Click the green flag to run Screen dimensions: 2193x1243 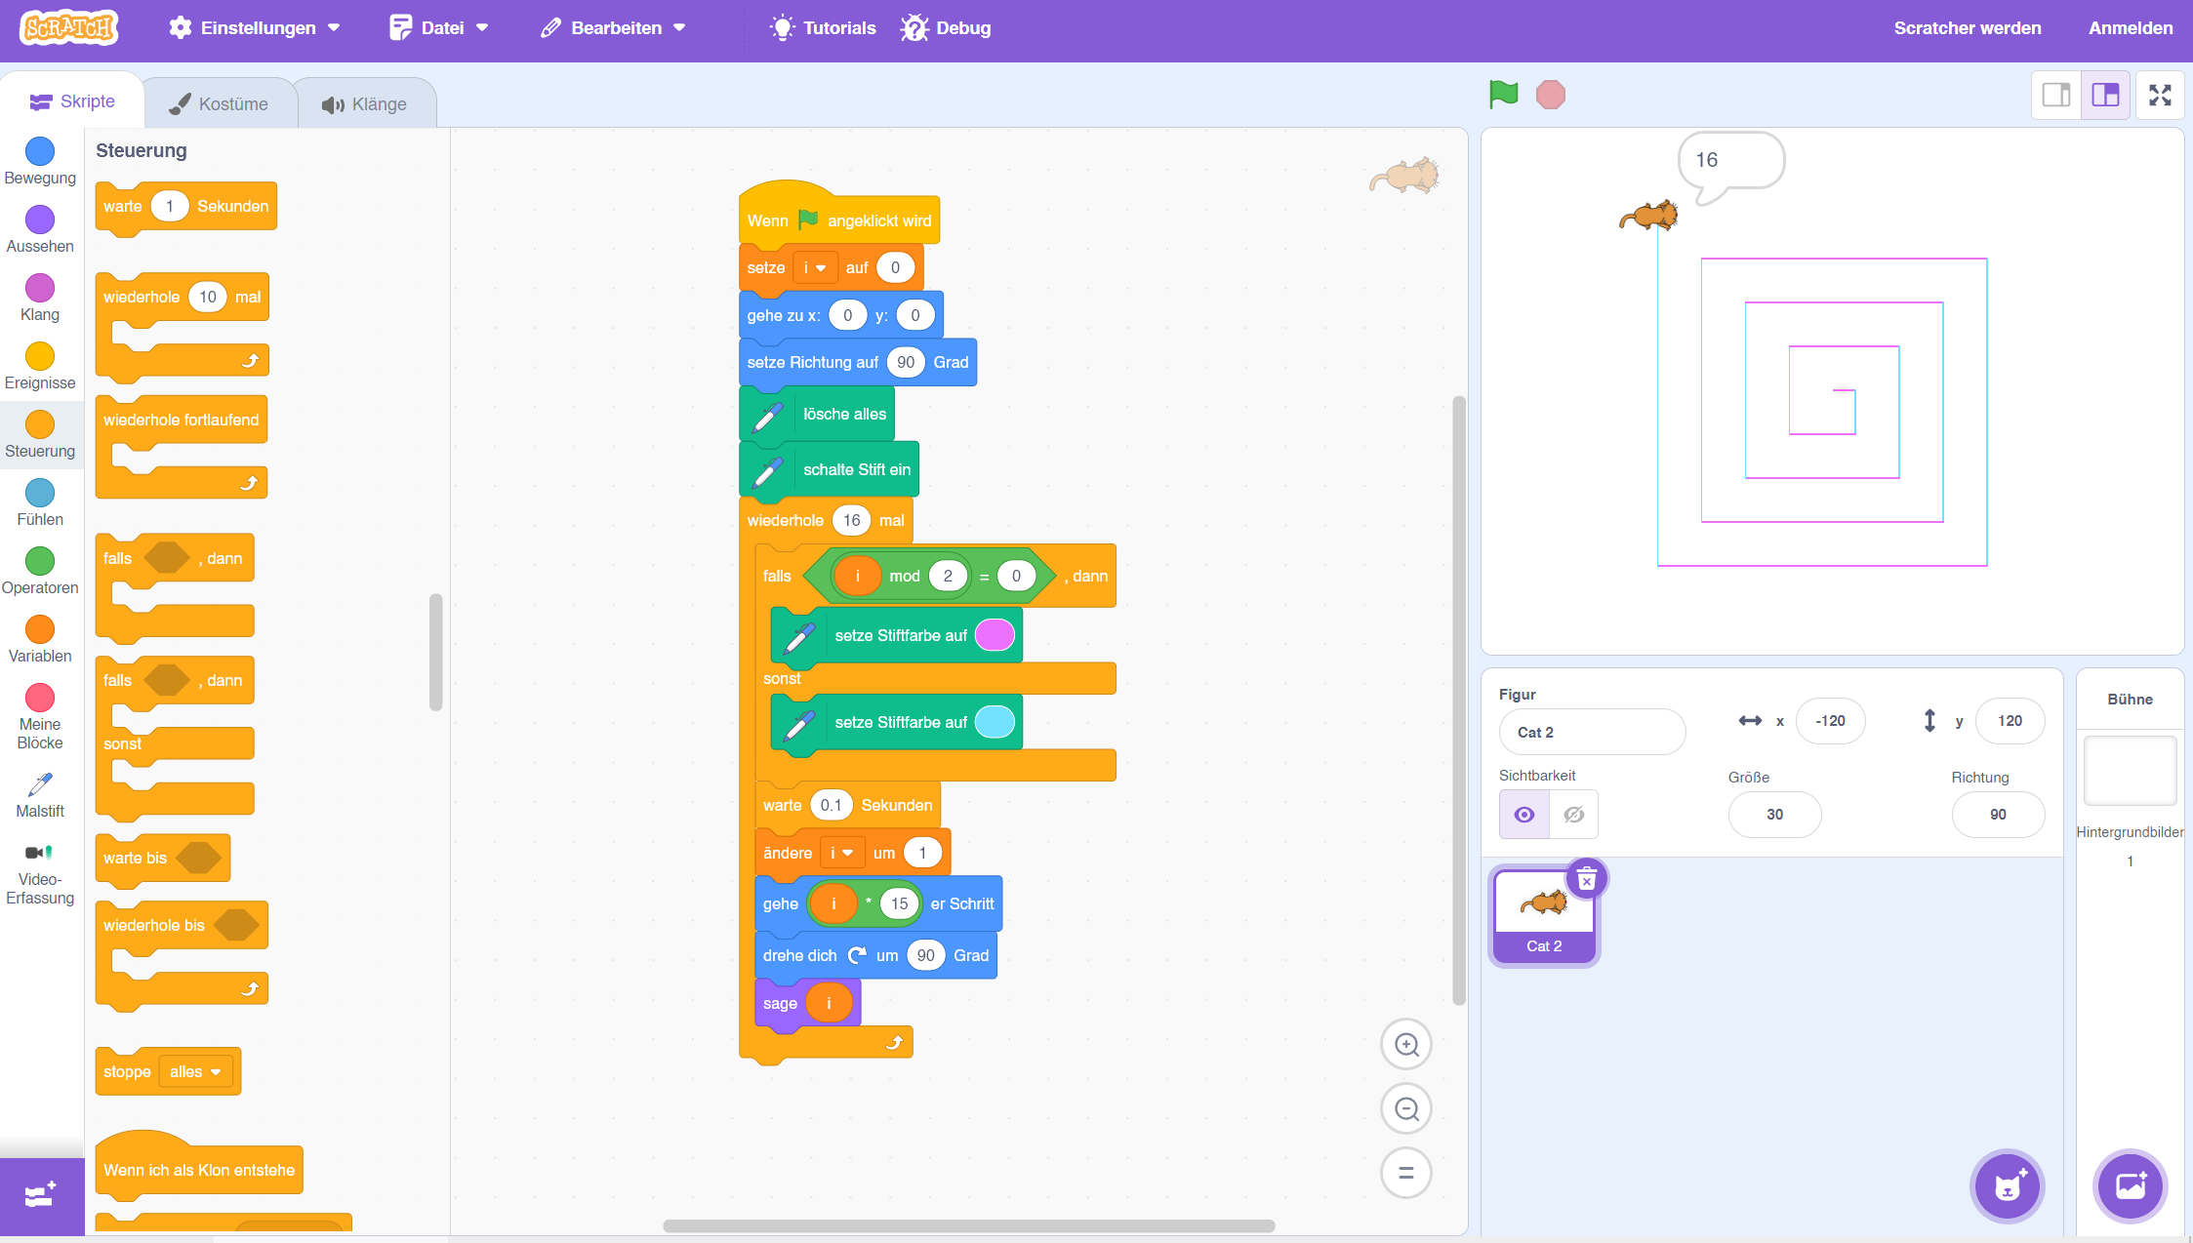click(1503, 95)
